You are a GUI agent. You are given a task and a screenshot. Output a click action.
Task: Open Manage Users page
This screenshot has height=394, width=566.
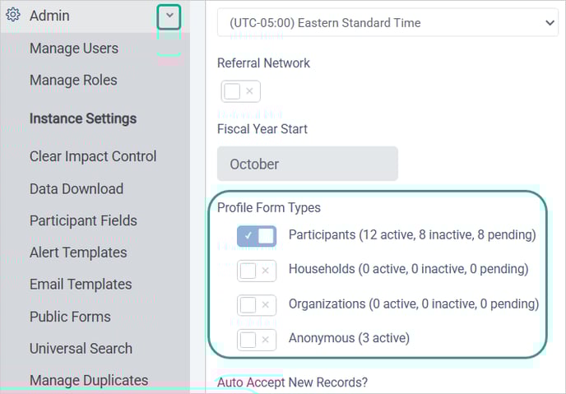tap(74, 49)
